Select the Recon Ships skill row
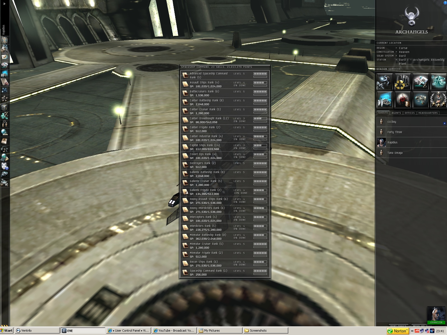This screenshot has height=335, width=447. (225, 264)
